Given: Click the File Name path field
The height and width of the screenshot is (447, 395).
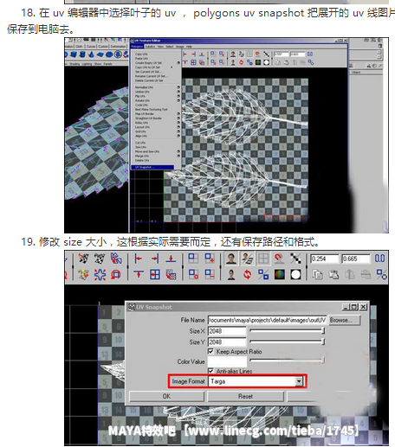Looking at the screenshot, I should point(267,320).
